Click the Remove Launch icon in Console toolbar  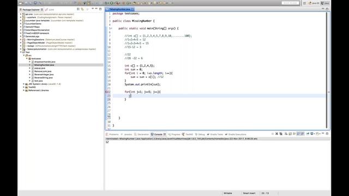[x=276, y=134]
